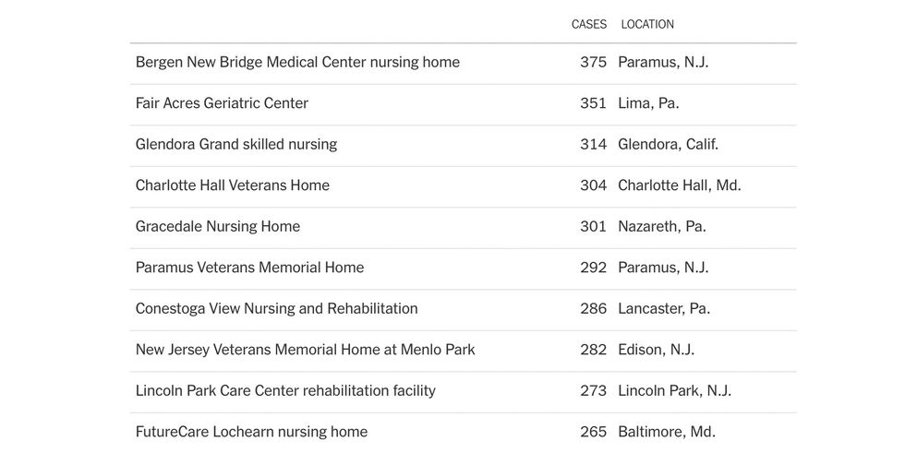Select the Glendora, Calif. location
The image size is (905, 465).
coord(669,144)
